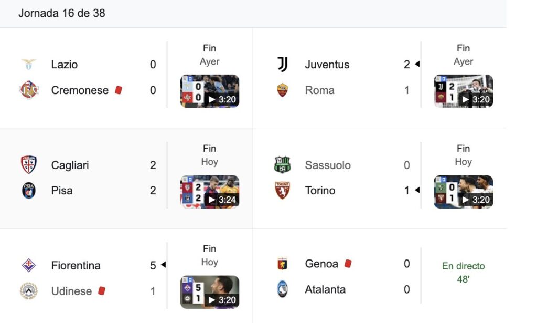Screen dimensions: 537x323
Task: Click the Sassuolo club crest
Action: [x=283, y=165]
